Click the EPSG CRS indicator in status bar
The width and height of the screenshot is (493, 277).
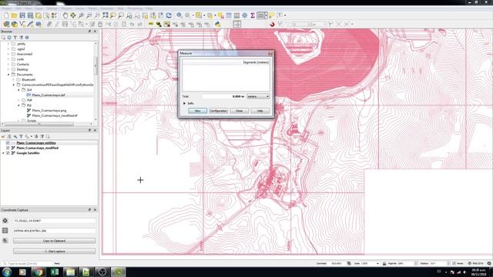coord(475,263)
